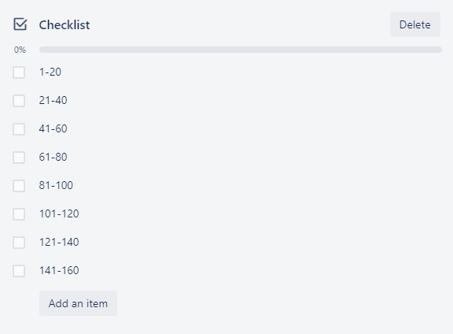Select the 81-100 item label
Screen dimensions: 453x334
coord(56,186)
